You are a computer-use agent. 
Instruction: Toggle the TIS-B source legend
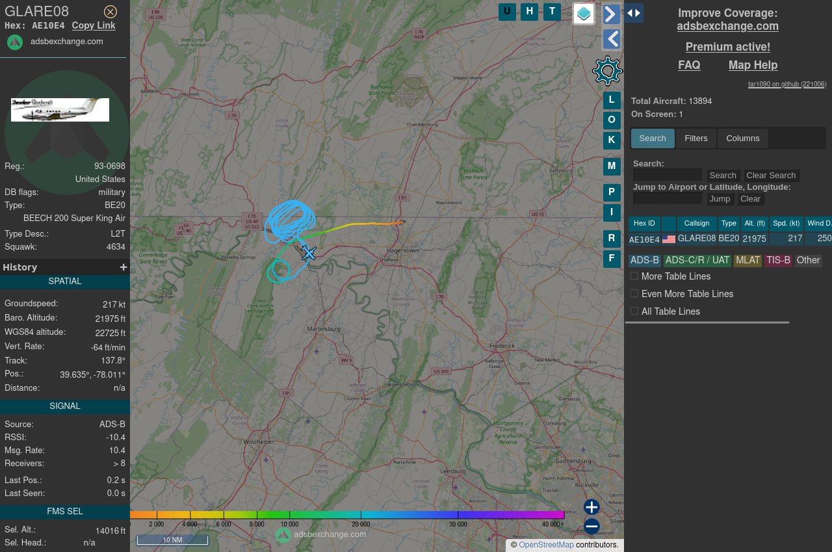pyautogui.click(x=778, y=261)
